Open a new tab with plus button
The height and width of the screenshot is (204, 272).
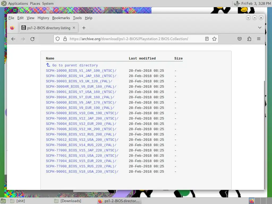point(84,28)
